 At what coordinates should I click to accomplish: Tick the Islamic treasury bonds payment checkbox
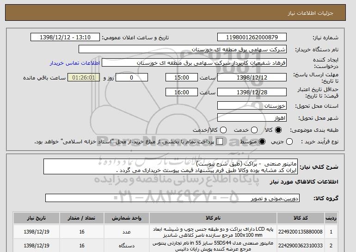point(220,141)
